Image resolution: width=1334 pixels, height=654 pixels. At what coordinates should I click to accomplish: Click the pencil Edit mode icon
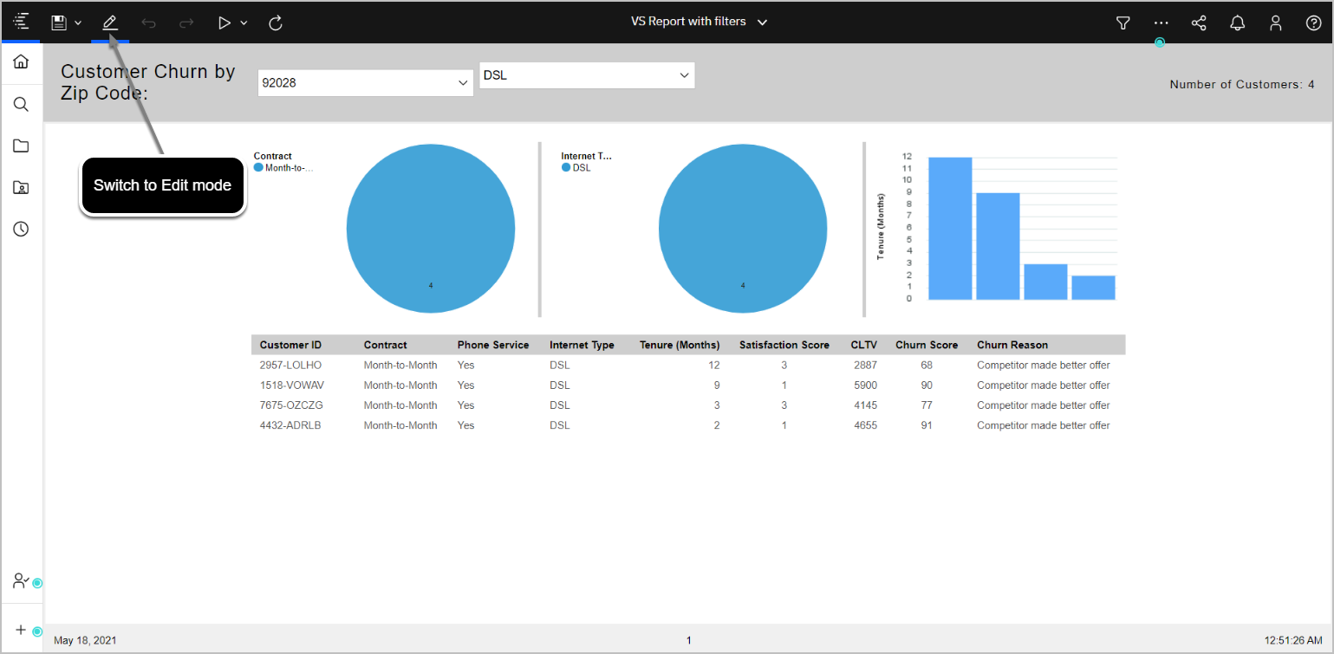(110, 23)
